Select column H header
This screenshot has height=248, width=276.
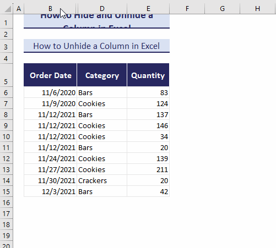click(x=257, y=8)
